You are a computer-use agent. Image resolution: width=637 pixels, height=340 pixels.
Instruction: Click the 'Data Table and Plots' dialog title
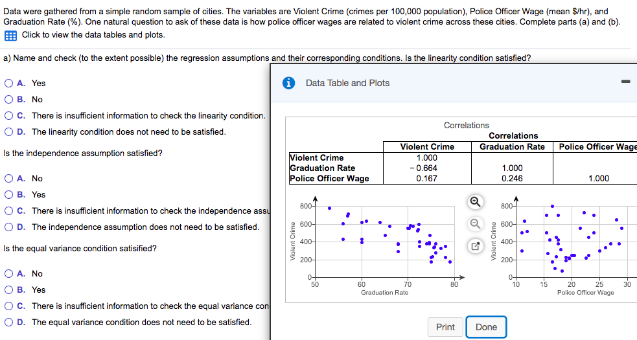coord(348,83)
